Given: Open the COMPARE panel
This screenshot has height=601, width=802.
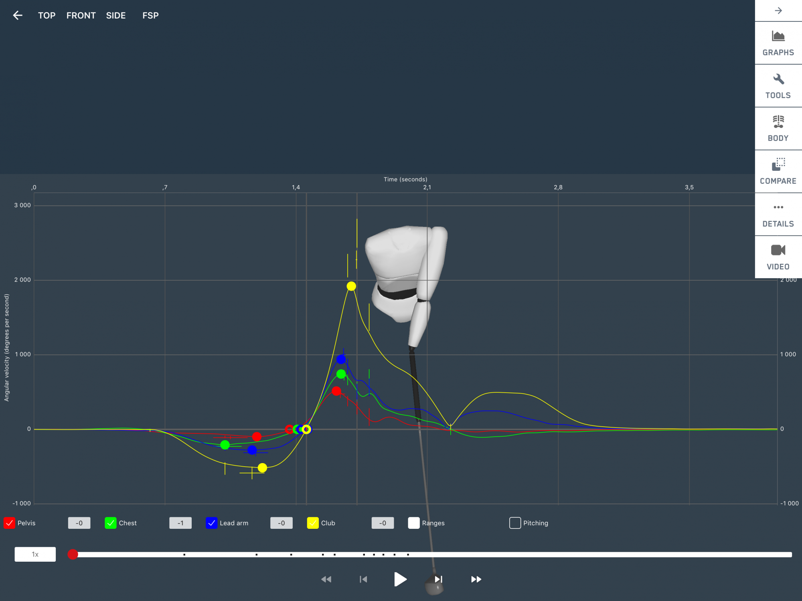Looking at the screenshot, I should coord(778,172).
